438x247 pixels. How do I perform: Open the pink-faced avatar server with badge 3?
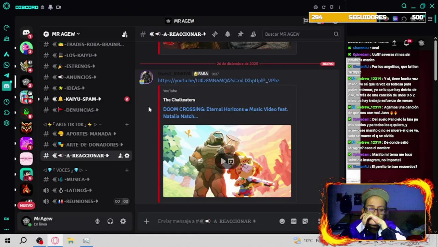(26, 48)
